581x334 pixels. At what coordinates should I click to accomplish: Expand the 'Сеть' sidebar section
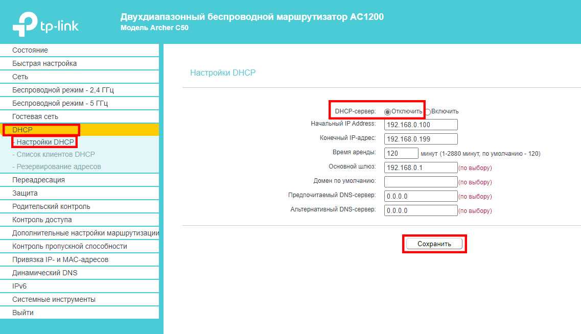pyautogui.click(x=20, y=77)
